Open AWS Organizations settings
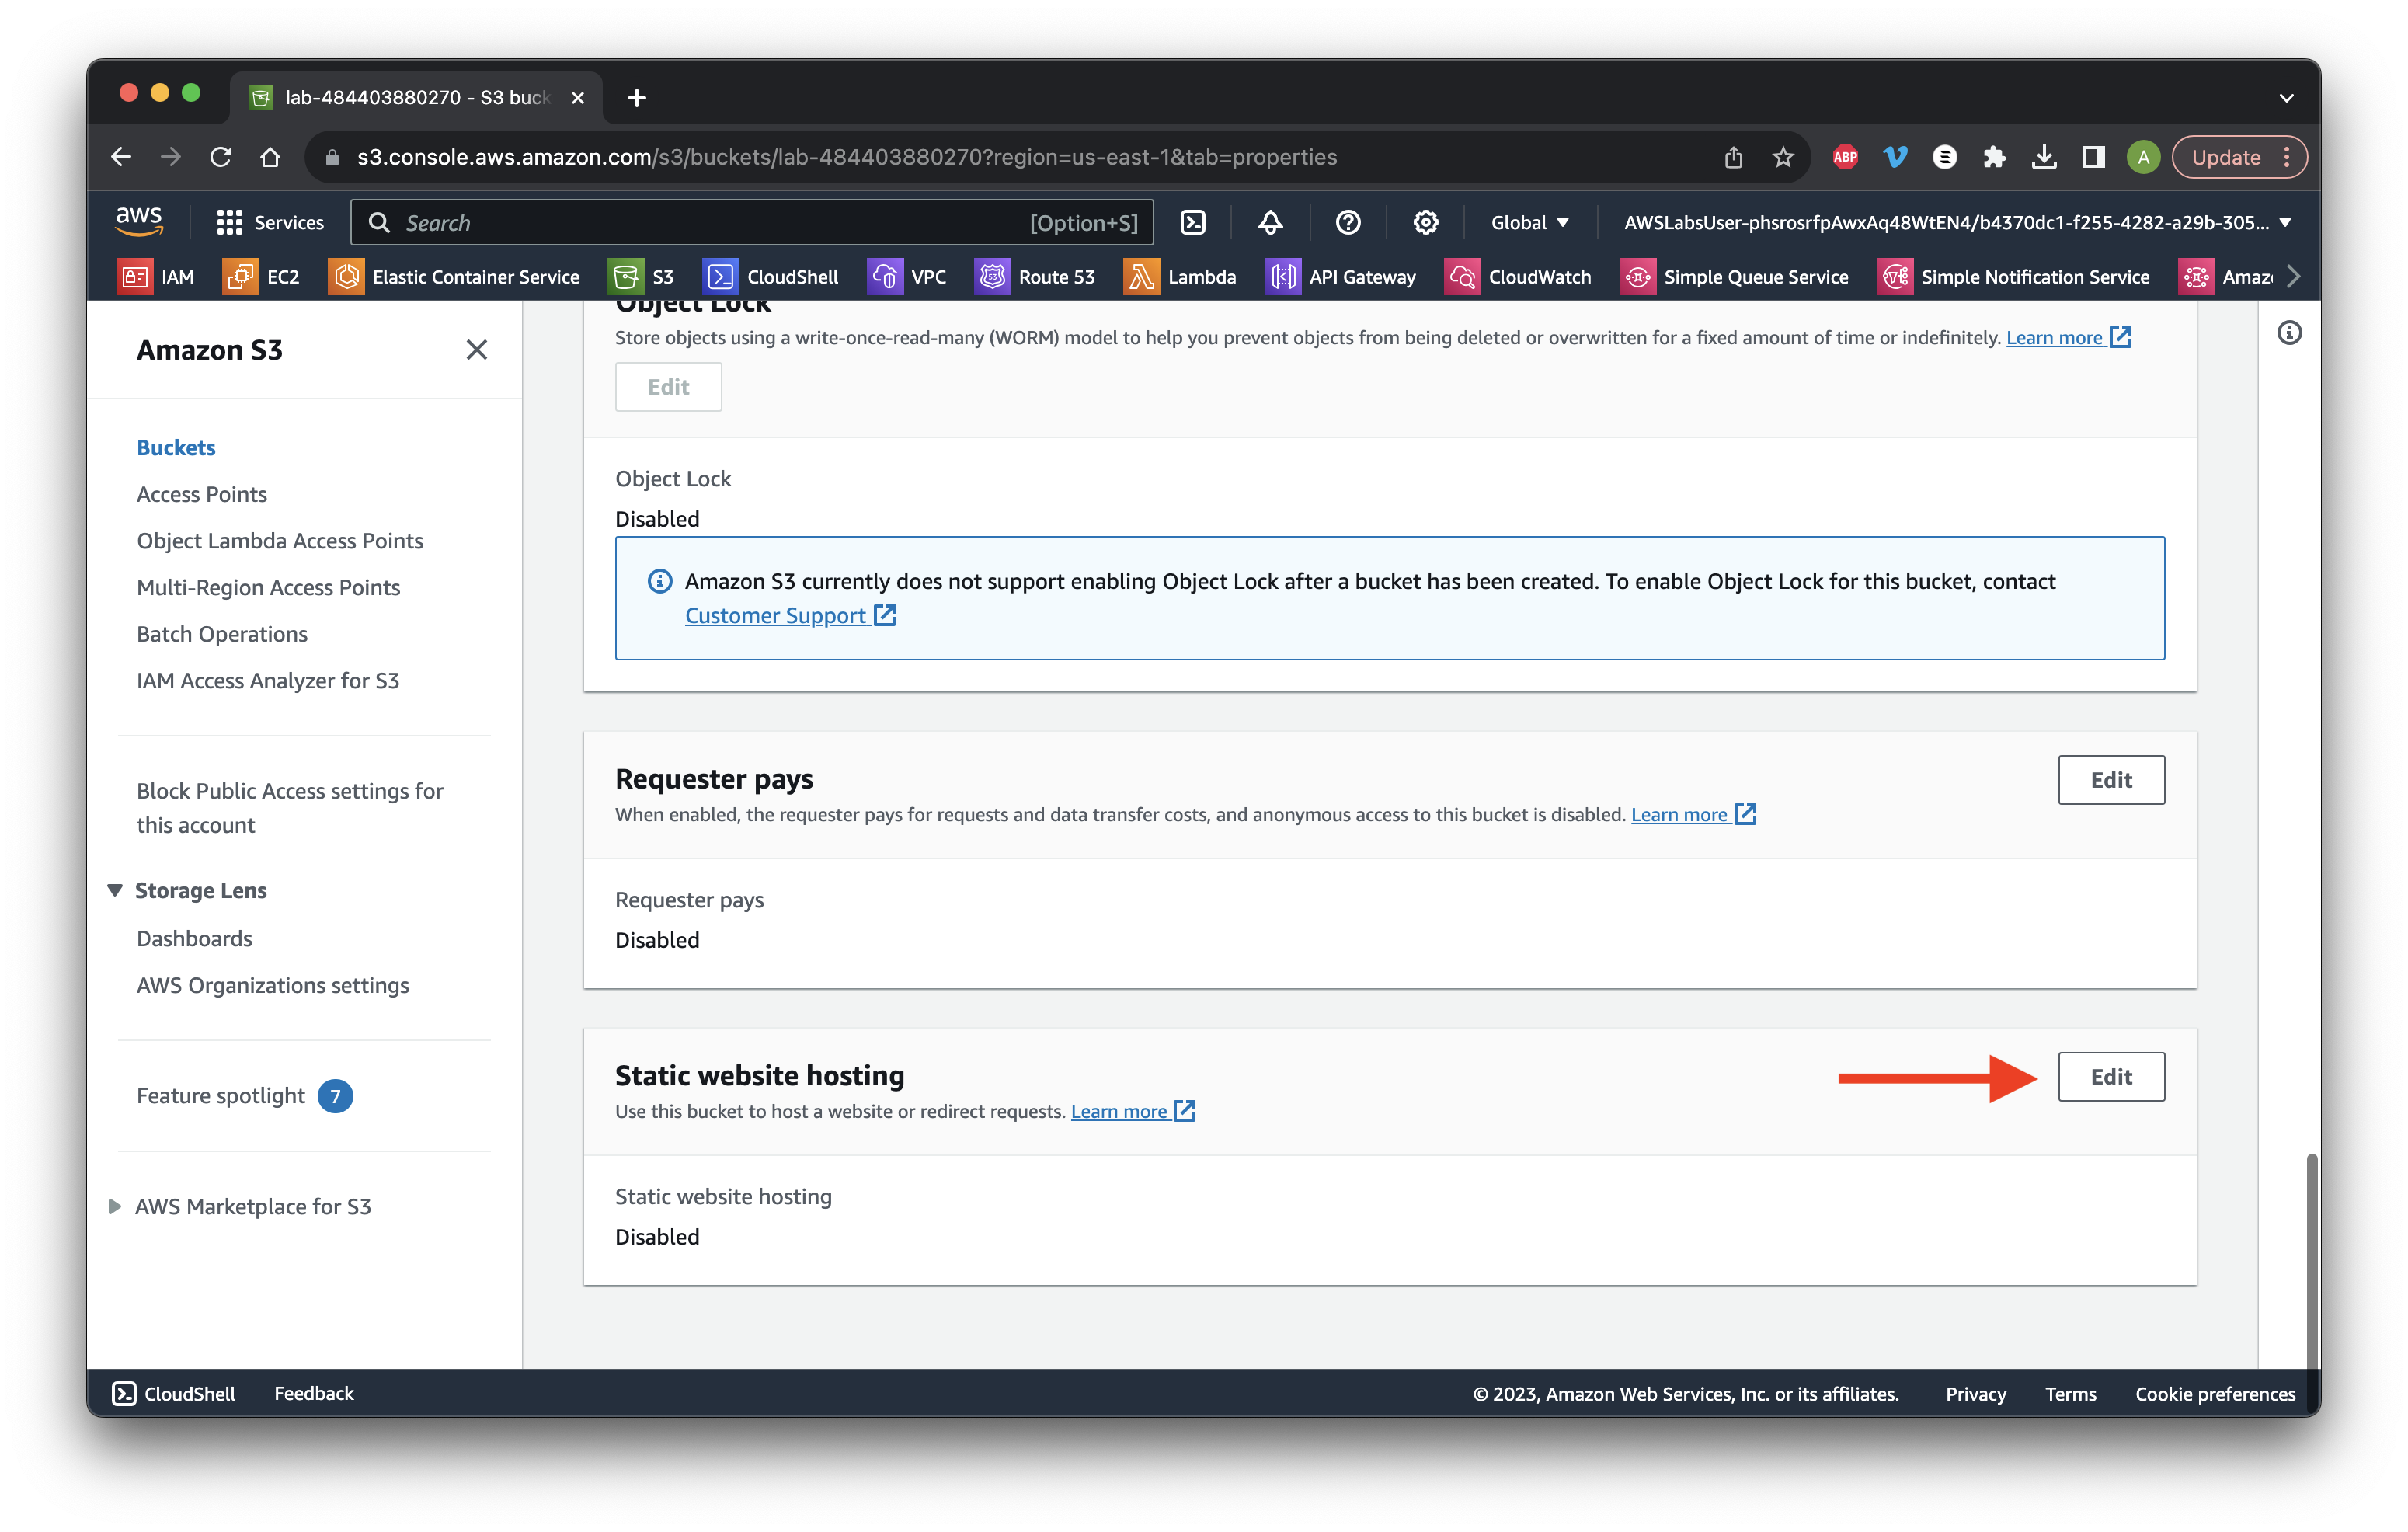 (273, 985)
